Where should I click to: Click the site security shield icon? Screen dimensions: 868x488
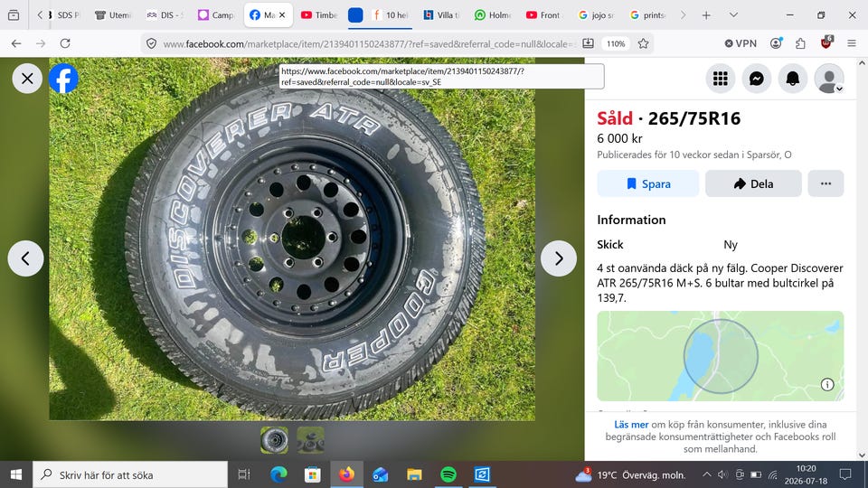coord(151,43)
